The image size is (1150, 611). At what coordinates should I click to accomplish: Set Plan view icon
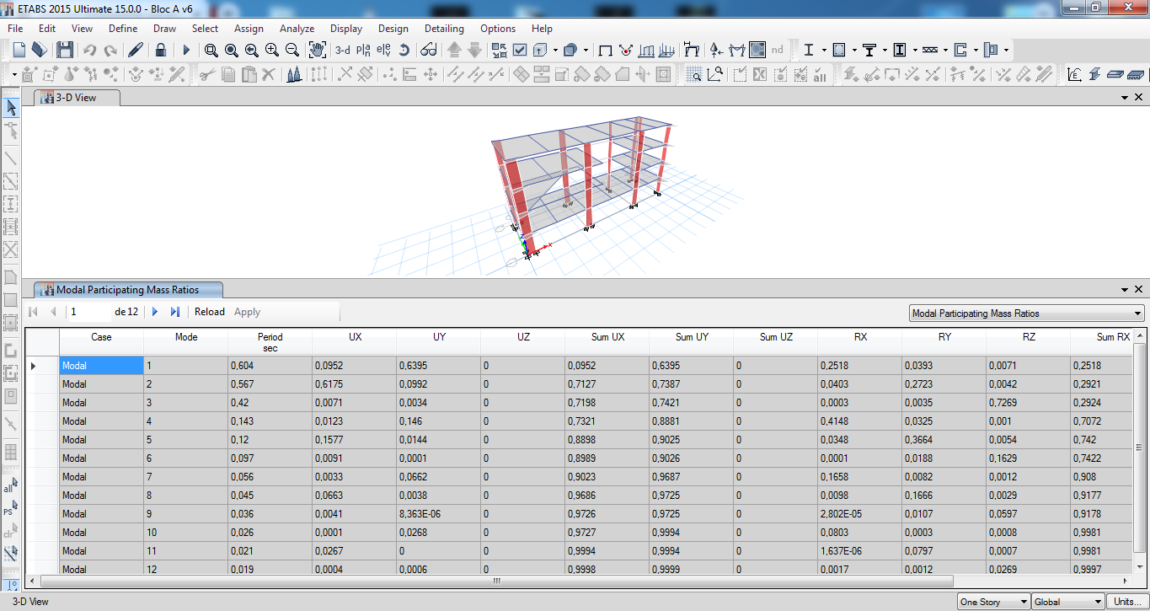[364, 50]
